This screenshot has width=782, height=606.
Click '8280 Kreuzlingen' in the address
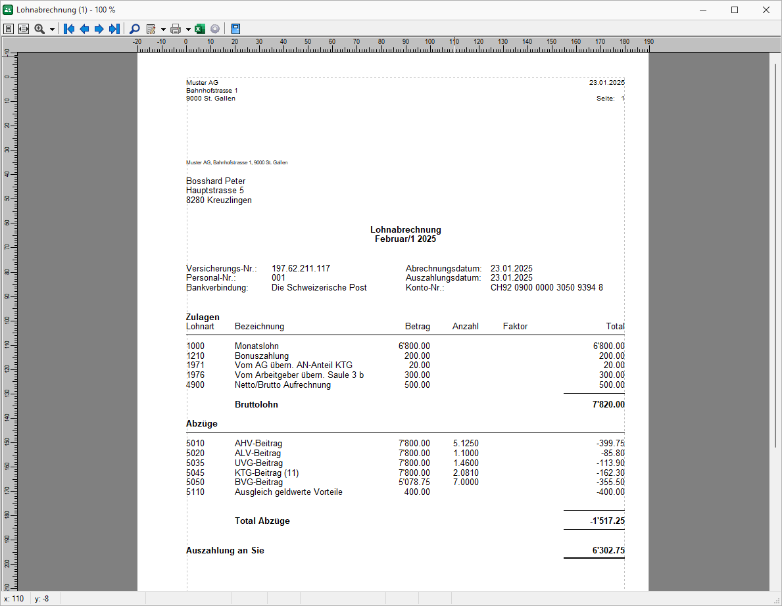pyautogui.click(x=219, y=200)
